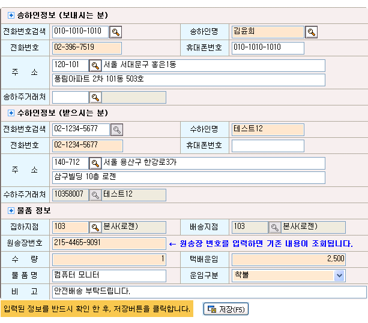Collapse the 송하인정보 section arrow
This screenshot has height=323, width=368.
[11, 16]
